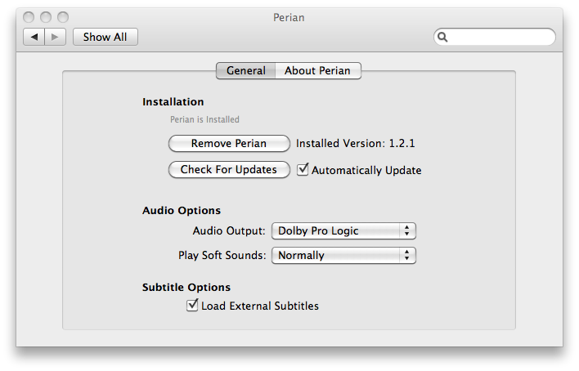This screenshot has width=579, height=371.
Task: Open the Play Soft Sounds dropdown
Action: [x=343, y=255]
